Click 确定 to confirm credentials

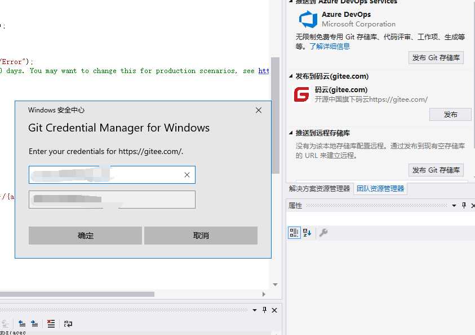coord(86,236)
